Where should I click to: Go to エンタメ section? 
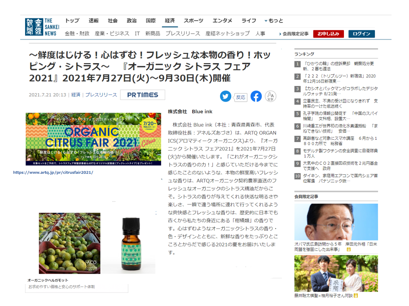pyautogui.click(x=222, y=21)
